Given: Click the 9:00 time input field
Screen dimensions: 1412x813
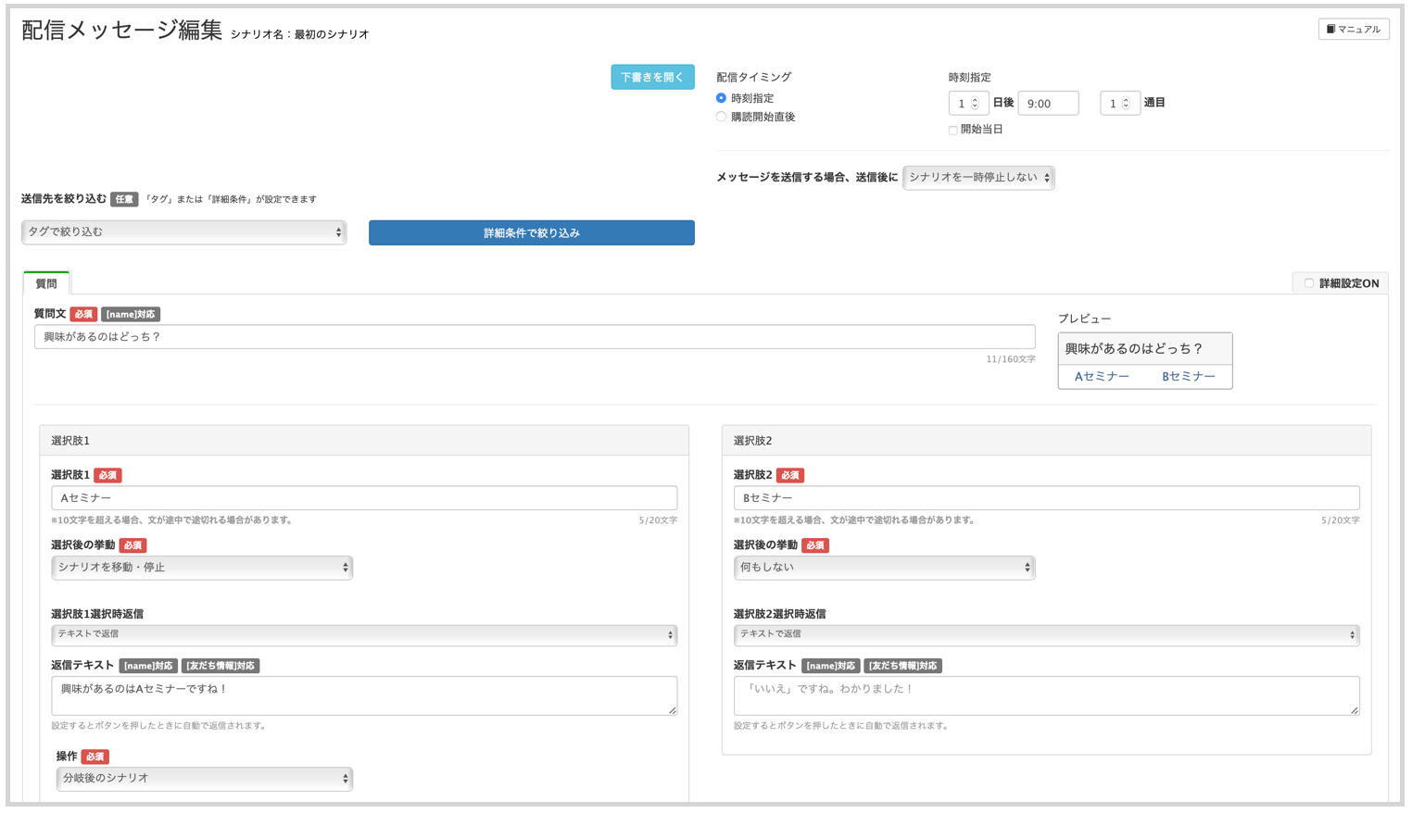Looking at the screenshot, I should click(x=1048, y=104).
